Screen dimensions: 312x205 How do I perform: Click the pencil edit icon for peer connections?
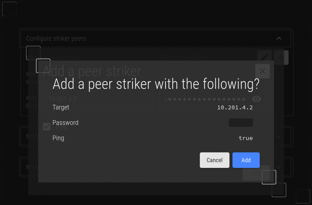point(264,57)
